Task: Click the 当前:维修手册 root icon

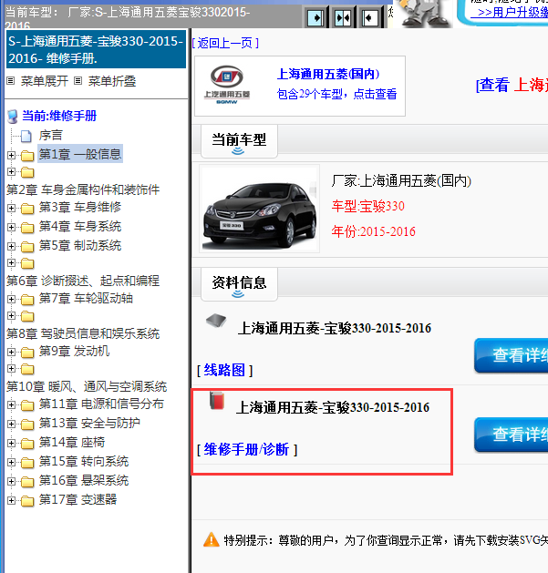Action: click(x=12, y=117)
